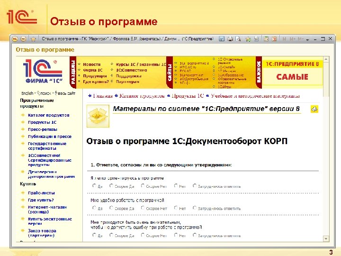The width and height of the screenshot is (341, 256).
Task: Open the Поддержка section
Action: tap(128, 76)
